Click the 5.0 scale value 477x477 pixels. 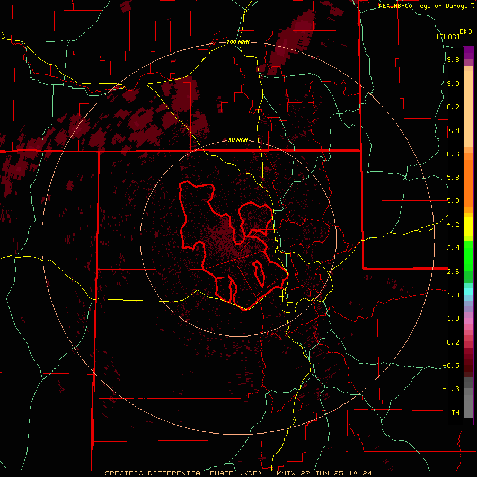click(453, 201)
